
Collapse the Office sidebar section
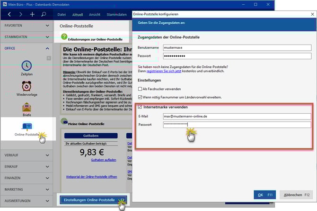(26, 48)
